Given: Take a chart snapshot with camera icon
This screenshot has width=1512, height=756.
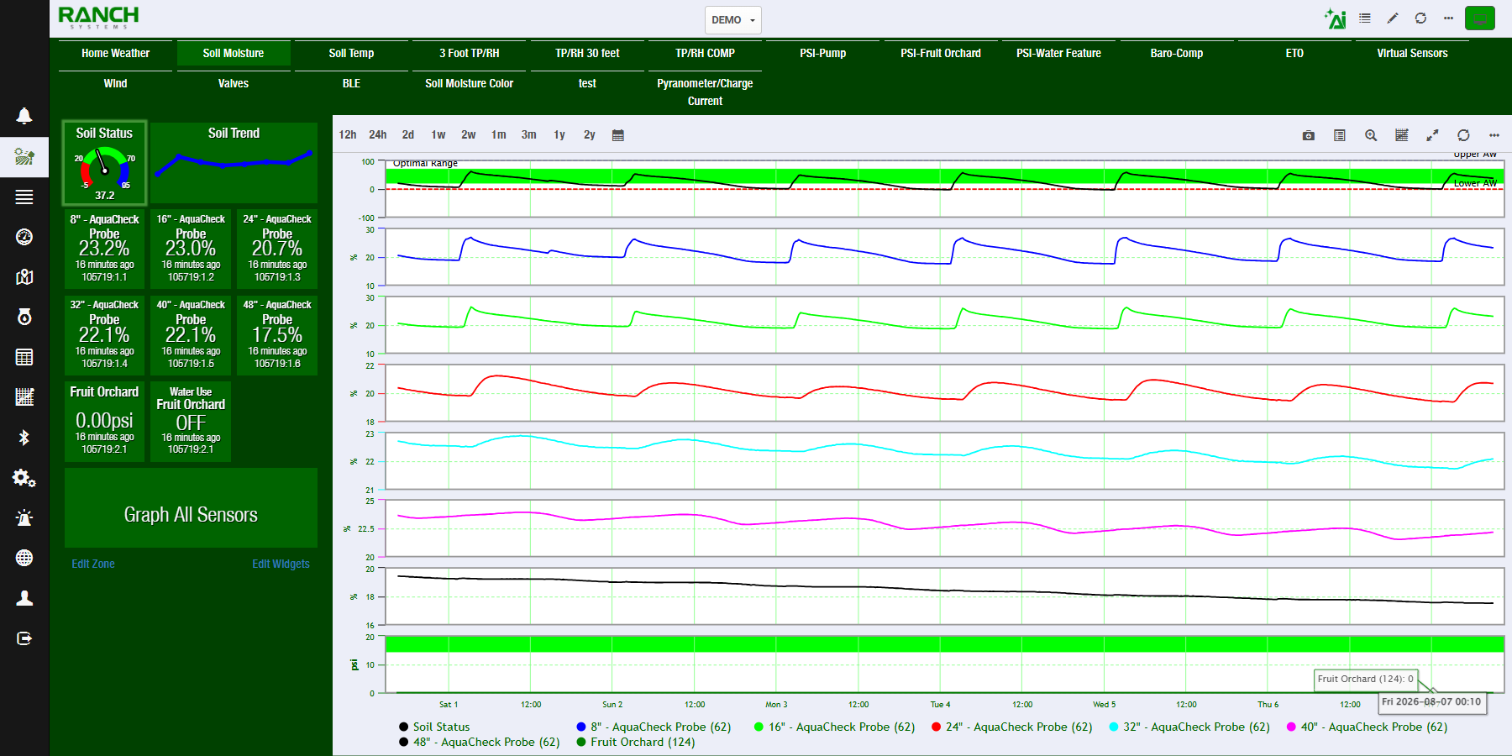Looking at the screenshot, I should click(1309, 135).
